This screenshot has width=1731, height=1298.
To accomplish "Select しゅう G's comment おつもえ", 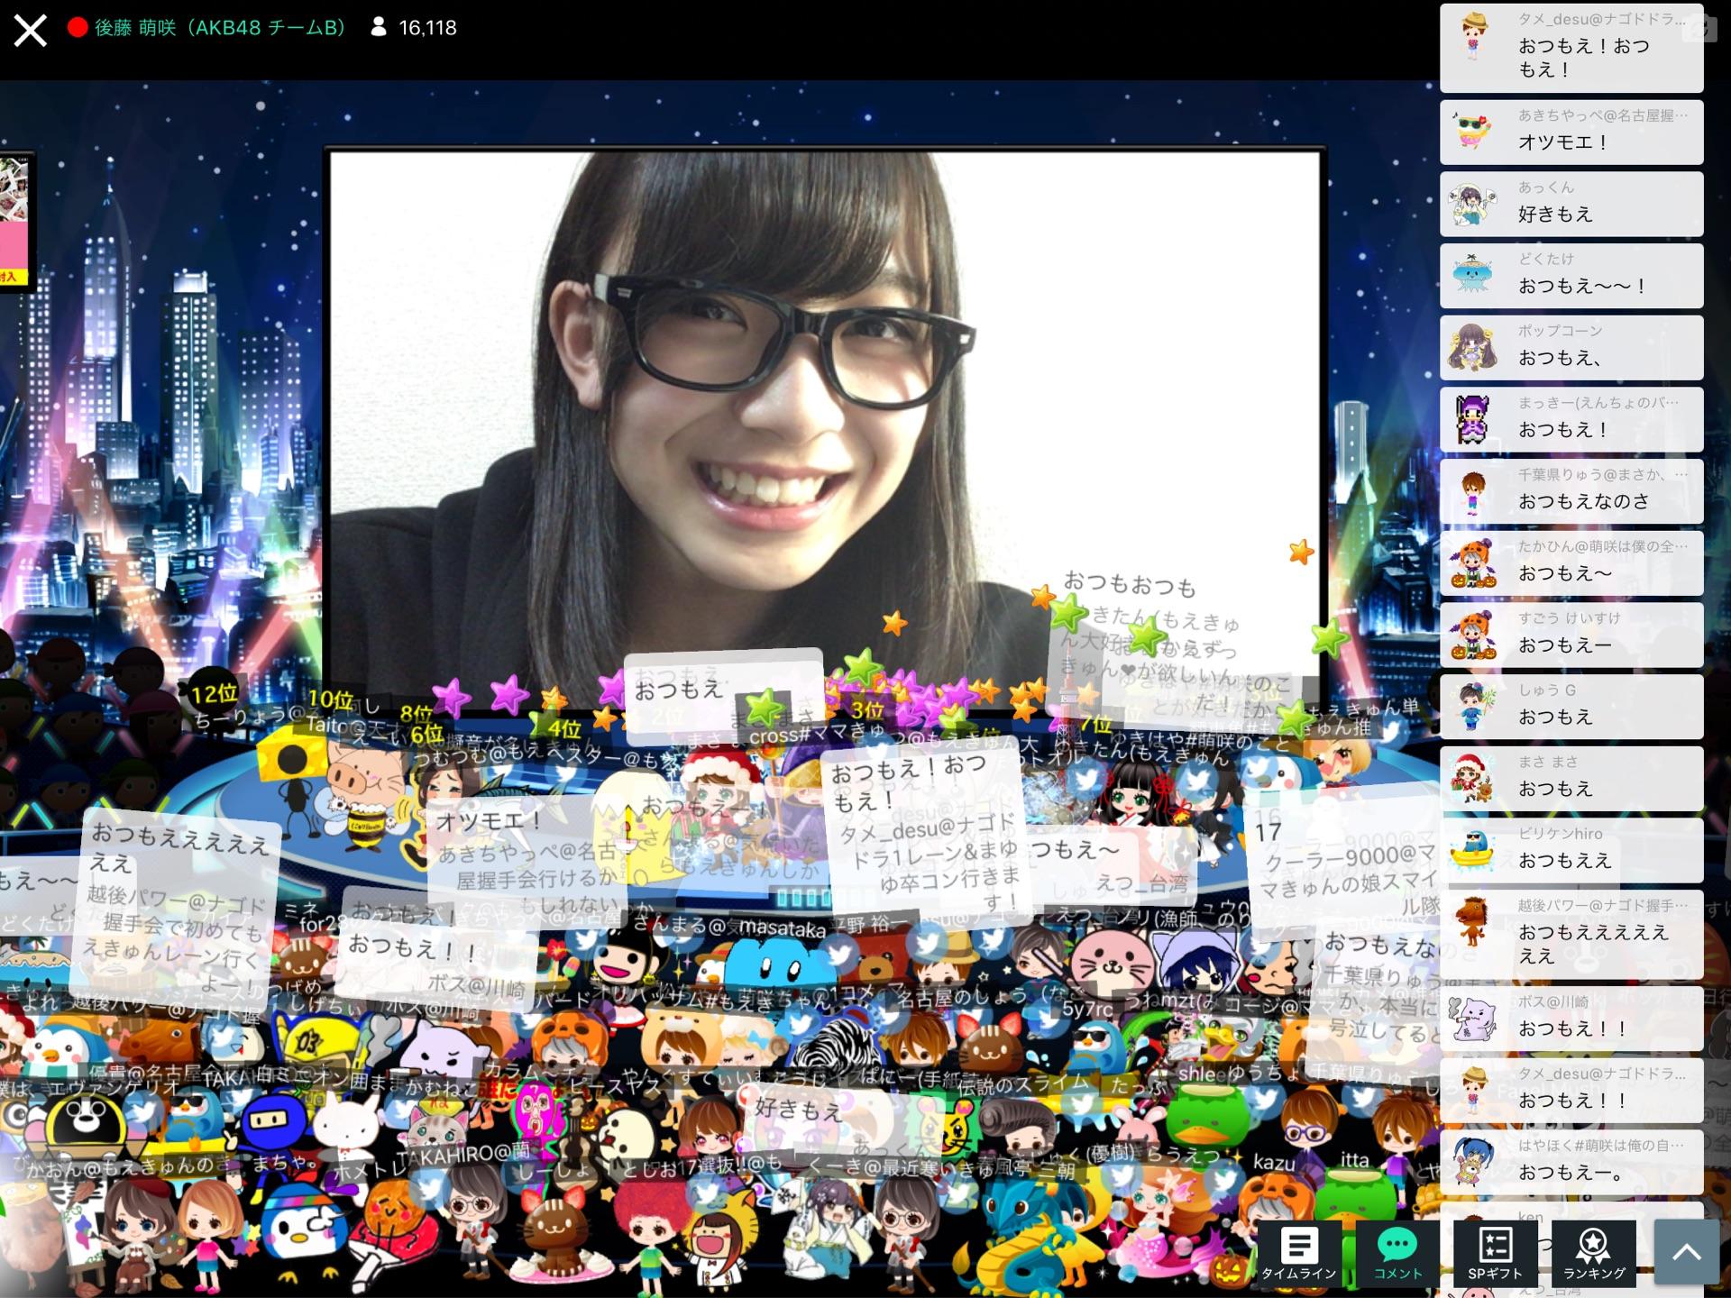I will [1571, 708].
